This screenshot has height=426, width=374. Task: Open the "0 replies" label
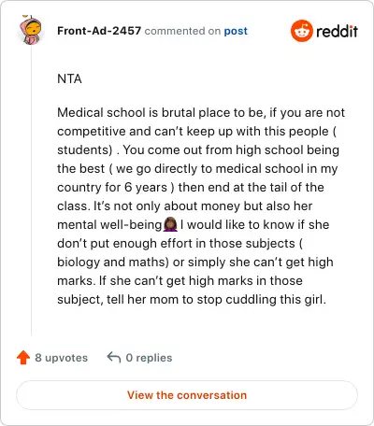(149, 358)
